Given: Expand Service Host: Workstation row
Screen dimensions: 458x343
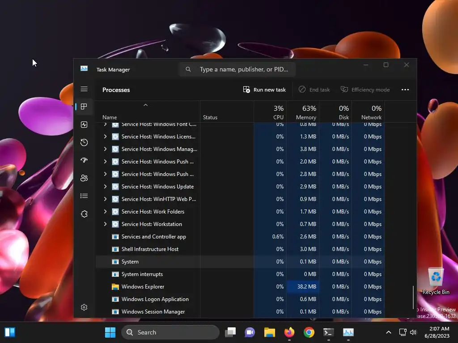Looking at the screenshot, I should click(105, 224).
